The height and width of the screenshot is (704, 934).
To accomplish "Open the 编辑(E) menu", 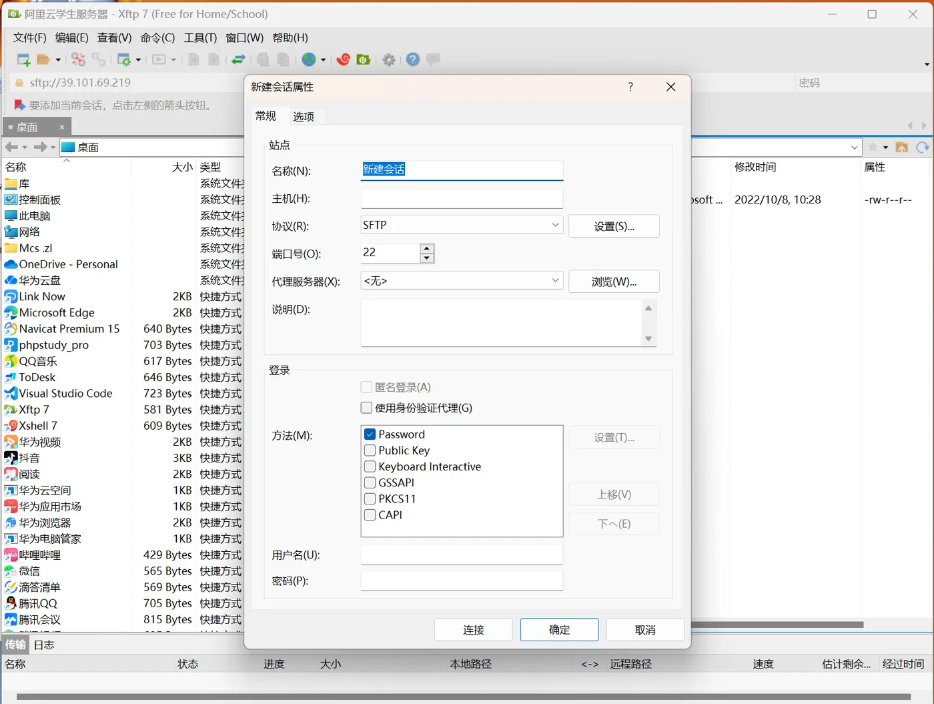I will [71, 38].
